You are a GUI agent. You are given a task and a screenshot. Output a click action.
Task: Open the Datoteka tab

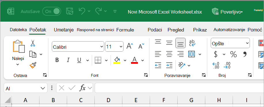pyautogui.click(x=18, y=30)
